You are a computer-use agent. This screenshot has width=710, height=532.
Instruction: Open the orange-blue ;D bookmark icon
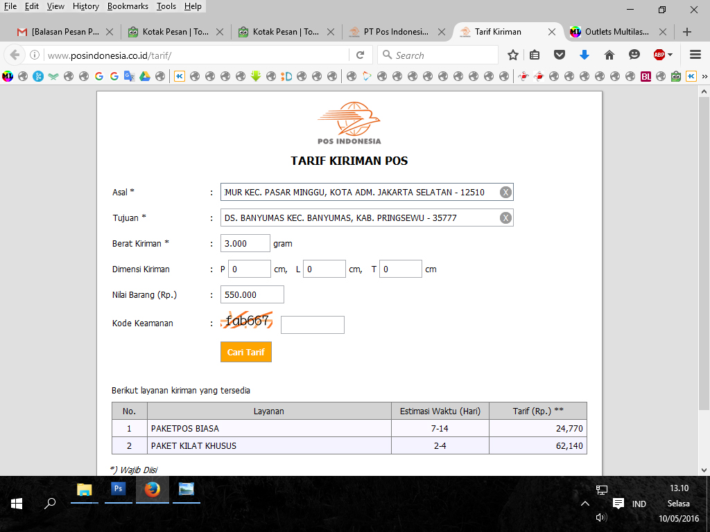[286, 76]
